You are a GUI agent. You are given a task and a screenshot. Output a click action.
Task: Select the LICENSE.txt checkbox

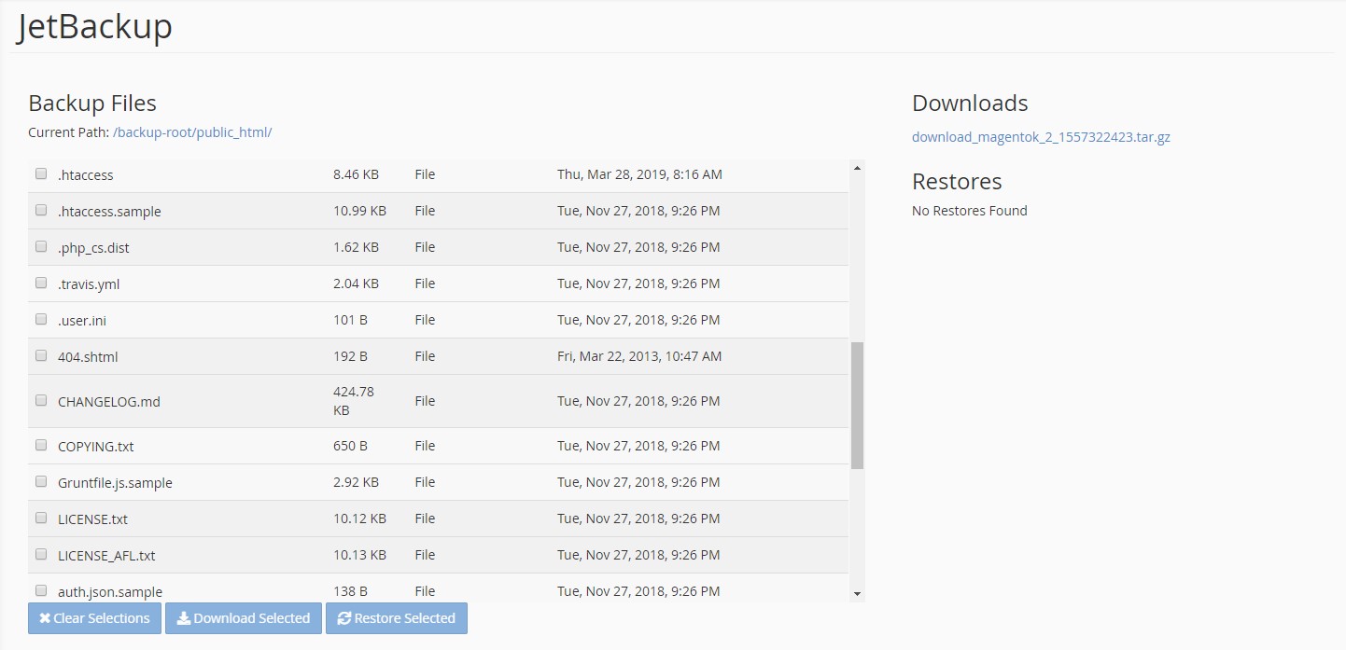click(x=41, y=518)
